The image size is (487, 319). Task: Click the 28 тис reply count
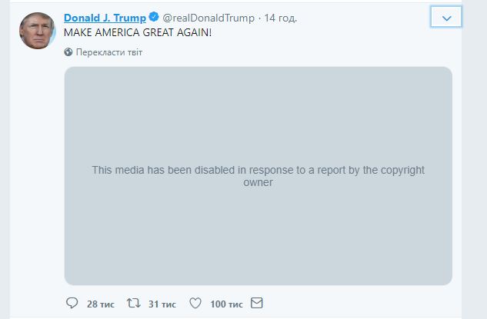[x=101, y=304]
